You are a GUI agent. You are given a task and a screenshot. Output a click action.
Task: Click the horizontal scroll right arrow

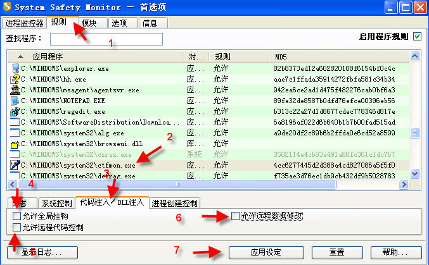404,185
